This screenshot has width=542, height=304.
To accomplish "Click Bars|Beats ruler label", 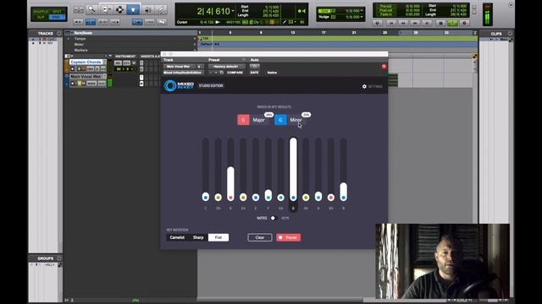I will click(x=83, y=33).
